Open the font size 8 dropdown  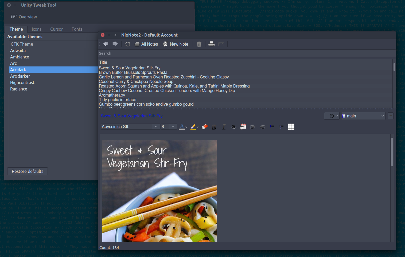(x=169, y=127)
